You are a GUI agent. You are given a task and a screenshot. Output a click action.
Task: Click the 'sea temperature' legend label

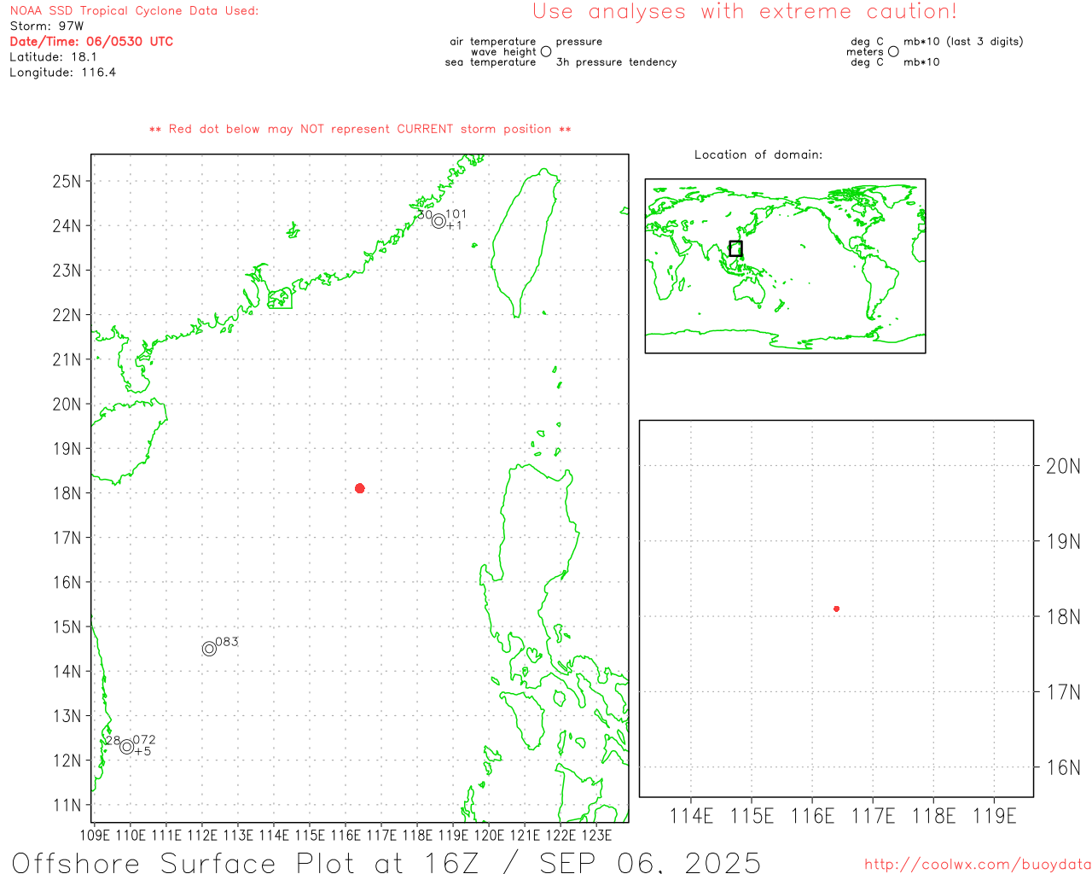pyautogui.click(x=491, y=62)
